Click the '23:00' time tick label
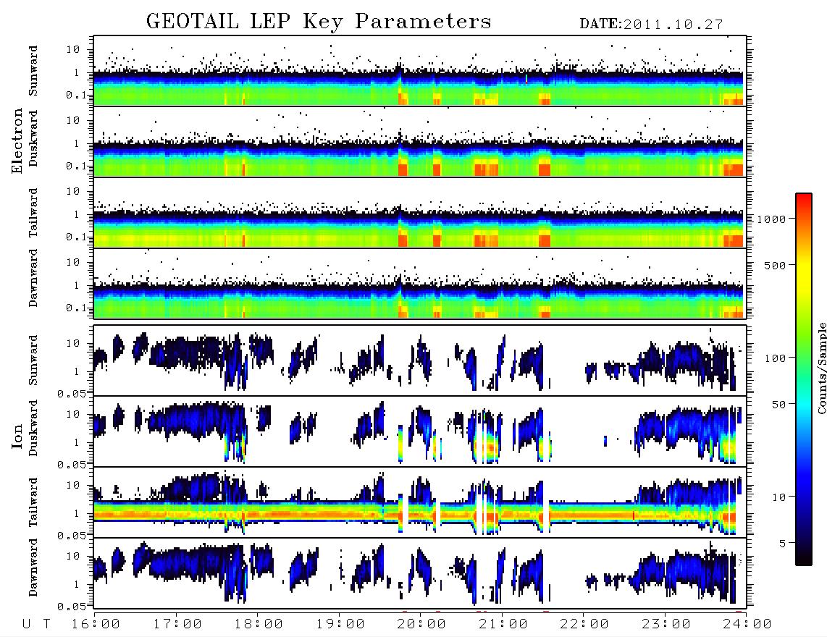 (x=666, y=625)
